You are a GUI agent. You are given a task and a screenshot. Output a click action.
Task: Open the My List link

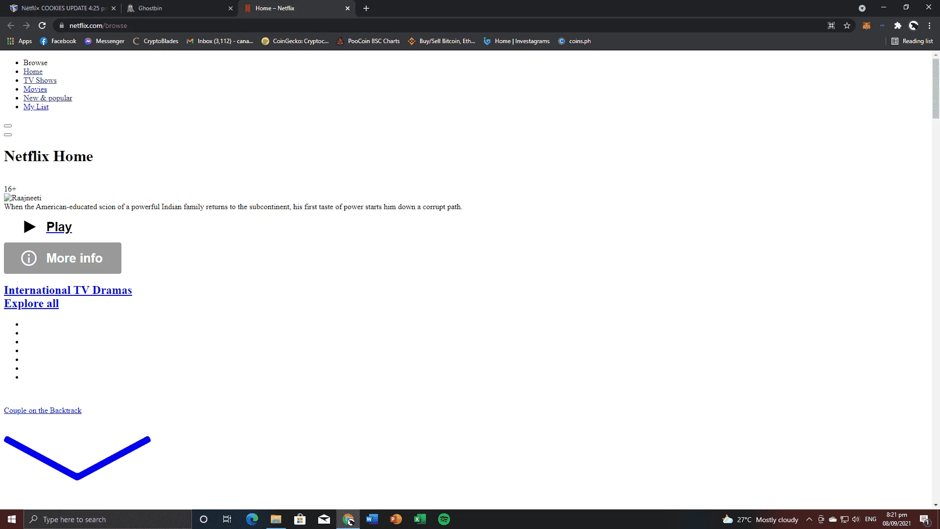(x=36, y=107)
